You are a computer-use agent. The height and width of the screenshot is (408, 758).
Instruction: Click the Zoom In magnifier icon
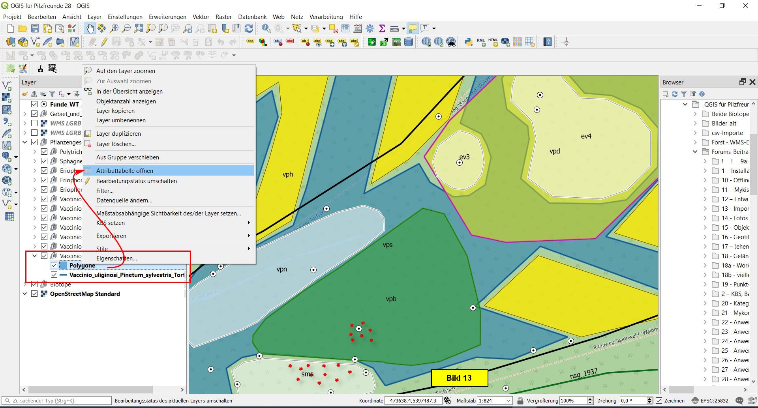click(x=114, y=28)
